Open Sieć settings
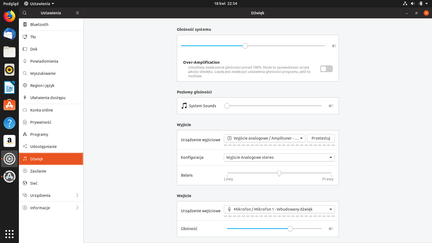The height and width of the screenshot is (243, 432). [x=51, y=183]
